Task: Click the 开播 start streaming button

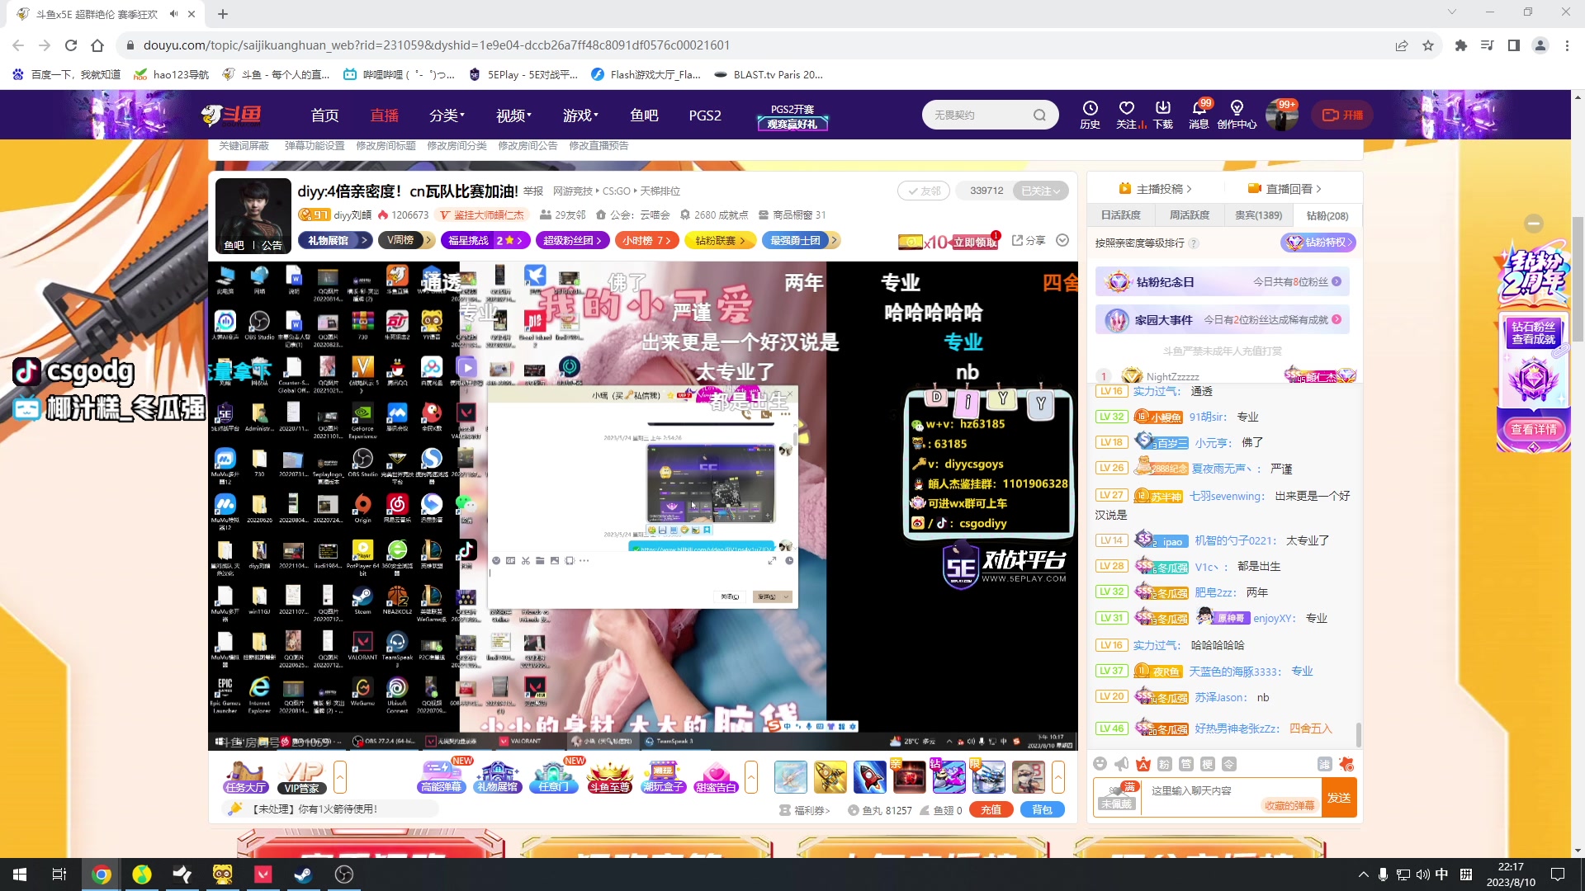Action: click(1343, 115)
